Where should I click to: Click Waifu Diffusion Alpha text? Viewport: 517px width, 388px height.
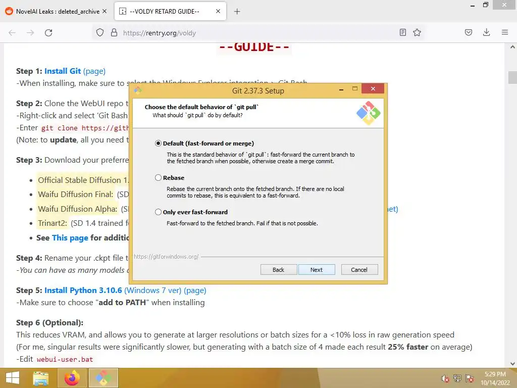coord(77,209)
